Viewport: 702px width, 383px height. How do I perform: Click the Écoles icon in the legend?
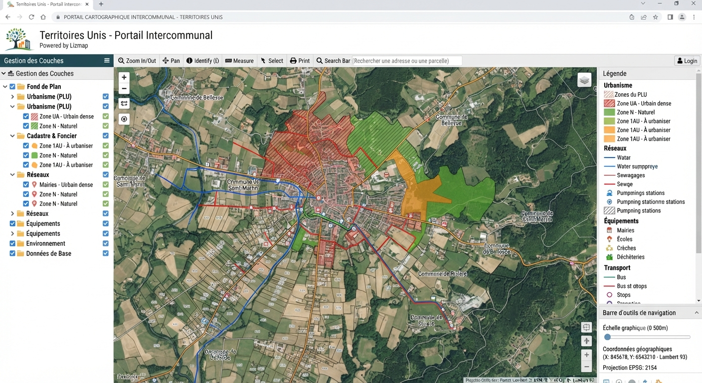(x=609, y=239)
